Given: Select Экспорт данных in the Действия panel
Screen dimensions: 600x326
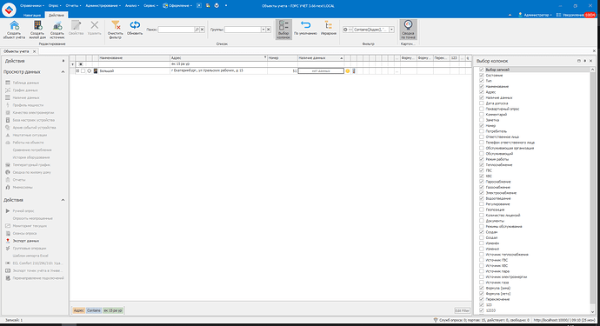Looking at the screenshot, I should [x=26, y=241].
